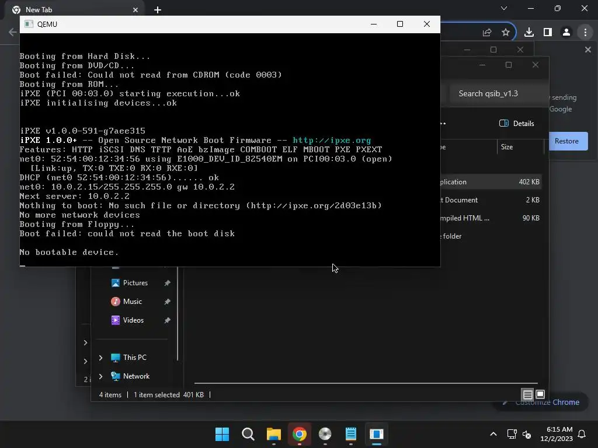Focus the Search qsib_v1.3 box

click(x=498, y=94)
